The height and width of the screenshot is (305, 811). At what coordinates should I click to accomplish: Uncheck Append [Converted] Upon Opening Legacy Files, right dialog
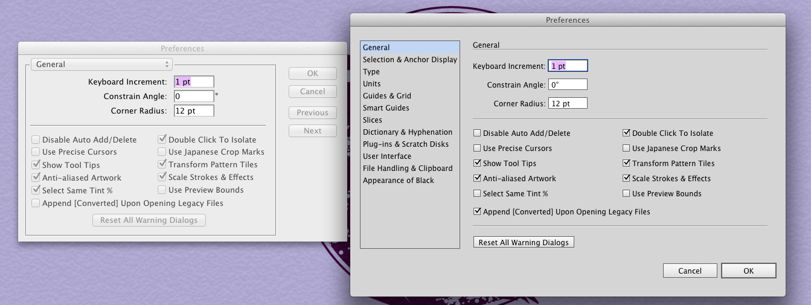coord(478,212)
